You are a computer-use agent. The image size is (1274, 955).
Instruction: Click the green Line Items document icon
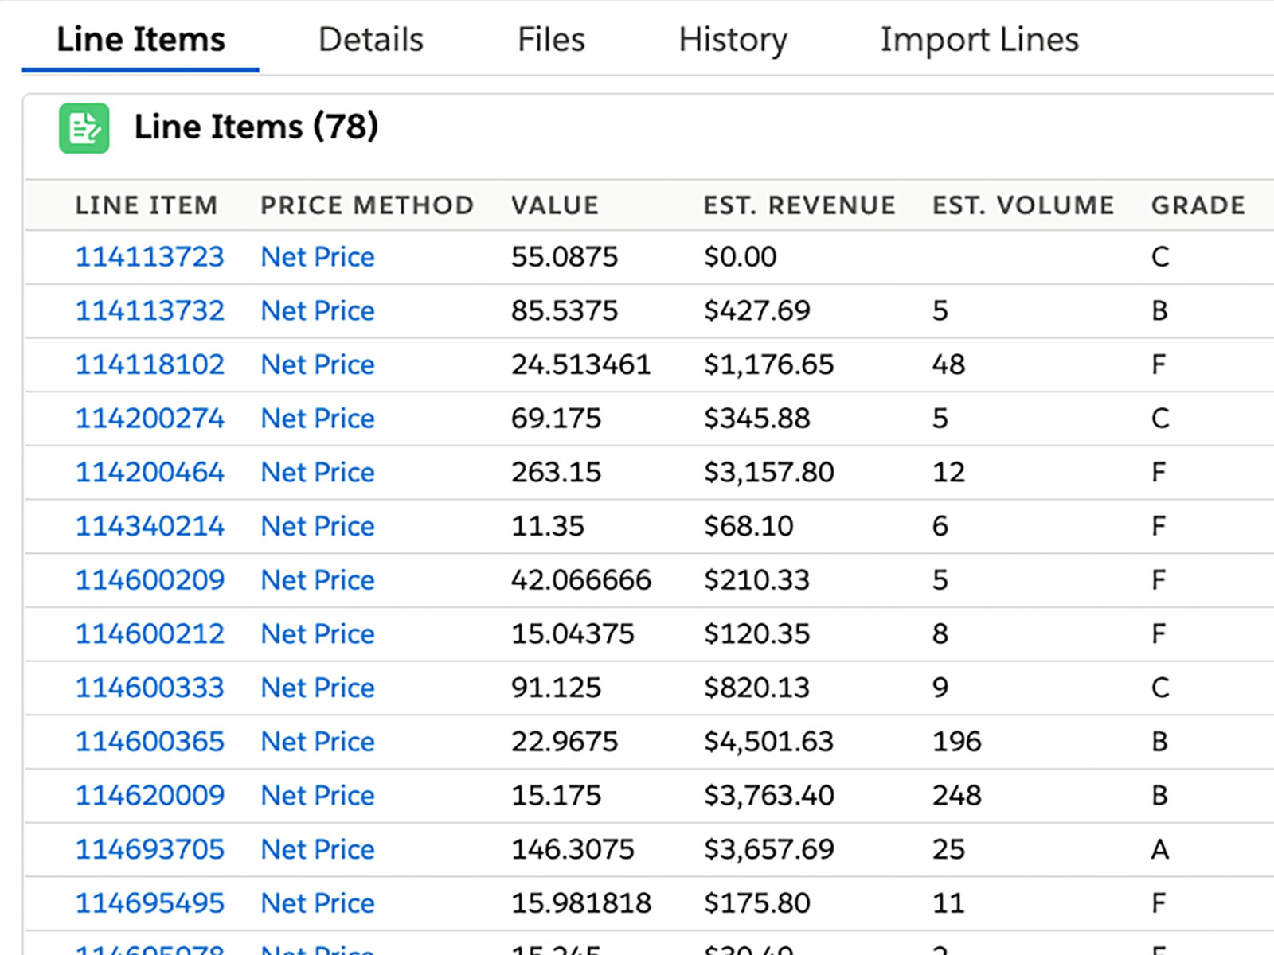[x=84, y=127]
